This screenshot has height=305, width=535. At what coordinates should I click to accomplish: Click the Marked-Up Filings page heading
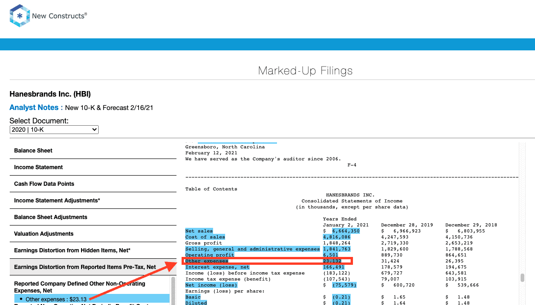coord(305,71)
